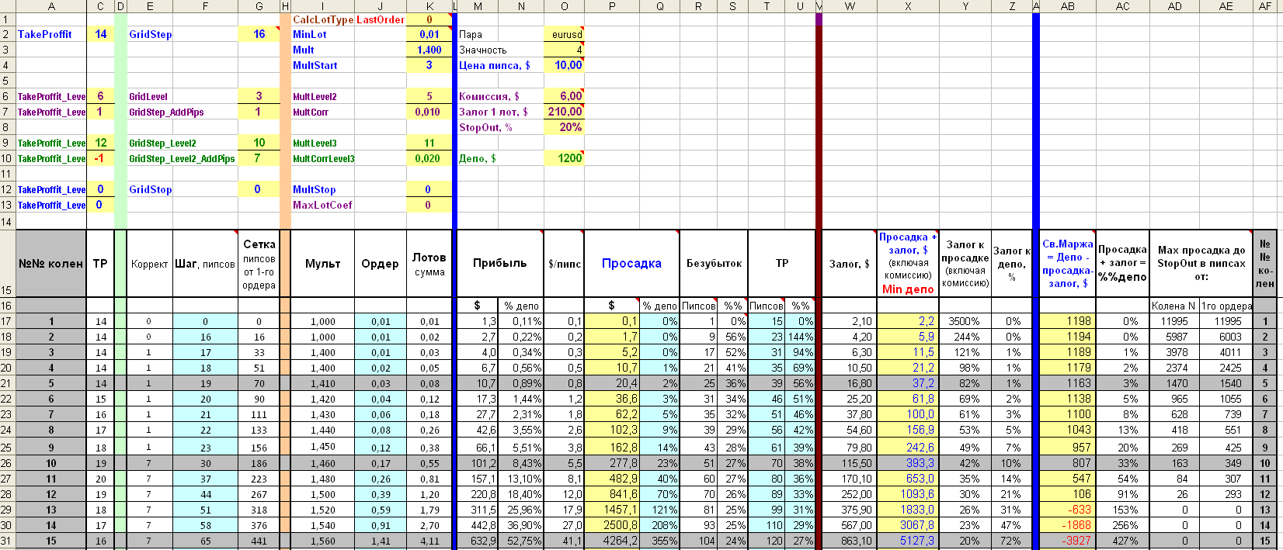Click the MultCorr value 0,010
The image size is (1283, 550).
[x=429, y=112]
